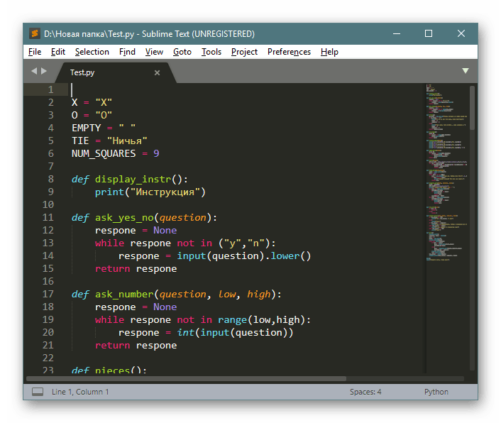Screen dimensions: 501x423
Task: Open the Goto menu
Action: pos(182,52)
